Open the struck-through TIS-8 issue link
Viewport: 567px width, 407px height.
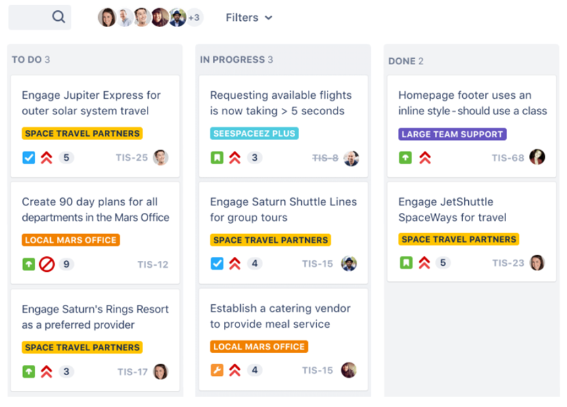325,158
